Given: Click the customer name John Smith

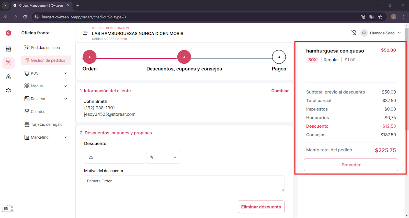Looking at the screenshot, I should pos(96,101).
